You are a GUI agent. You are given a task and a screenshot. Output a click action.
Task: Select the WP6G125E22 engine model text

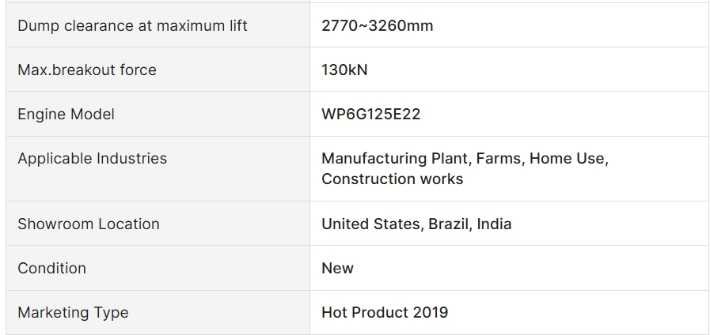click(x=371, y=114)
